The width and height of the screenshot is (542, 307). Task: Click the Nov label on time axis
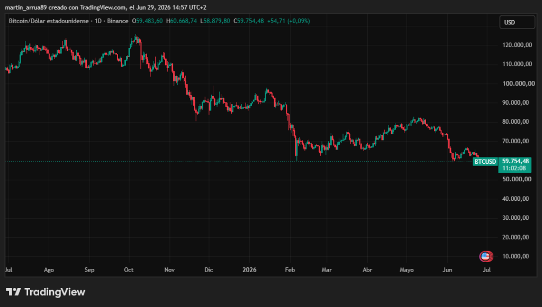(x=169, y=270)
